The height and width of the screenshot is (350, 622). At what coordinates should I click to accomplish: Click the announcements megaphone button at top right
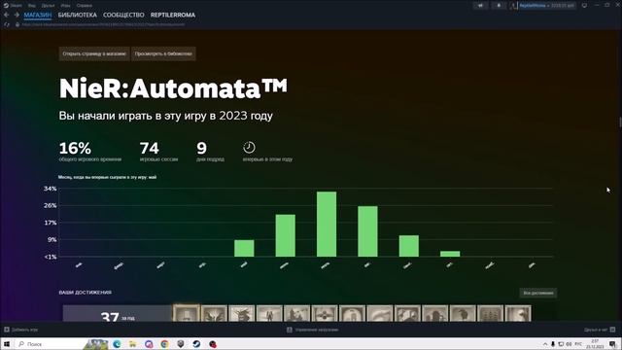pos(480,6)
